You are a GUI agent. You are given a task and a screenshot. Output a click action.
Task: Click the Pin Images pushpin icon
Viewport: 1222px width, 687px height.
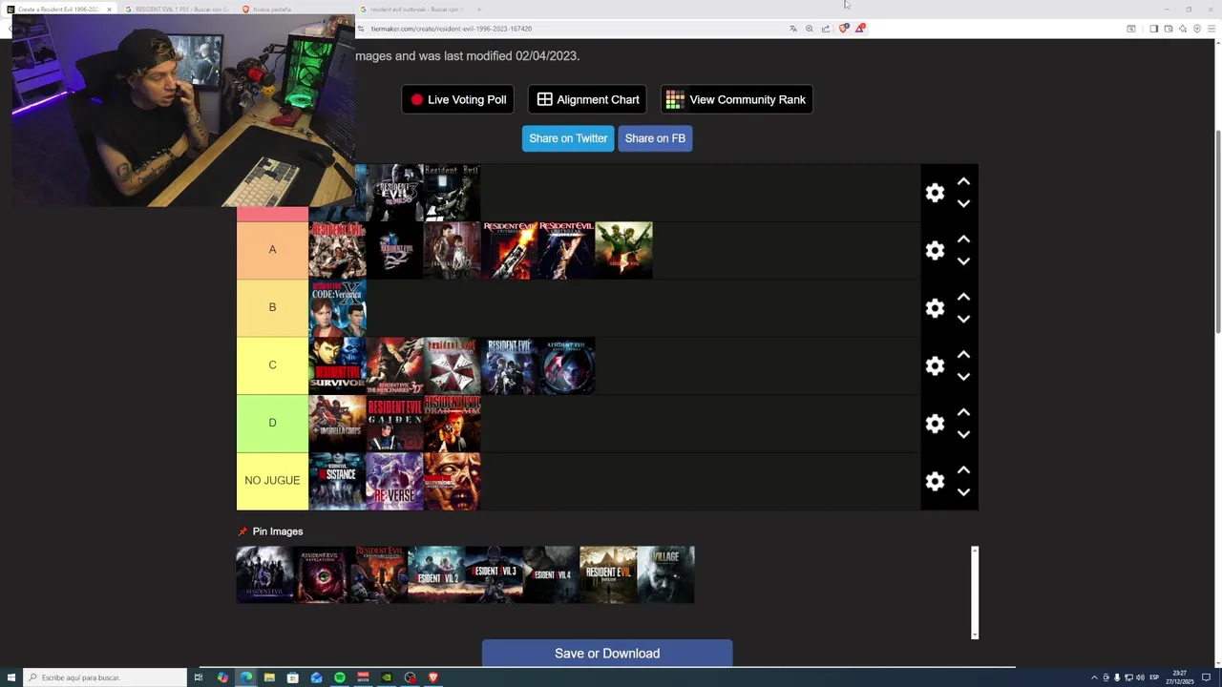(x=242, y=531)
